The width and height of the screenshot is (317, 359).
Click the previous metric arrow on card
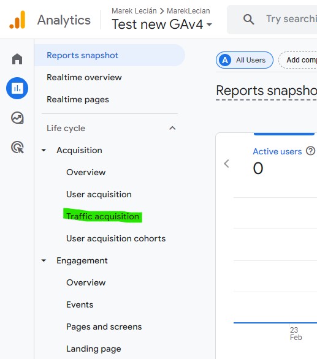click(226, 164)
